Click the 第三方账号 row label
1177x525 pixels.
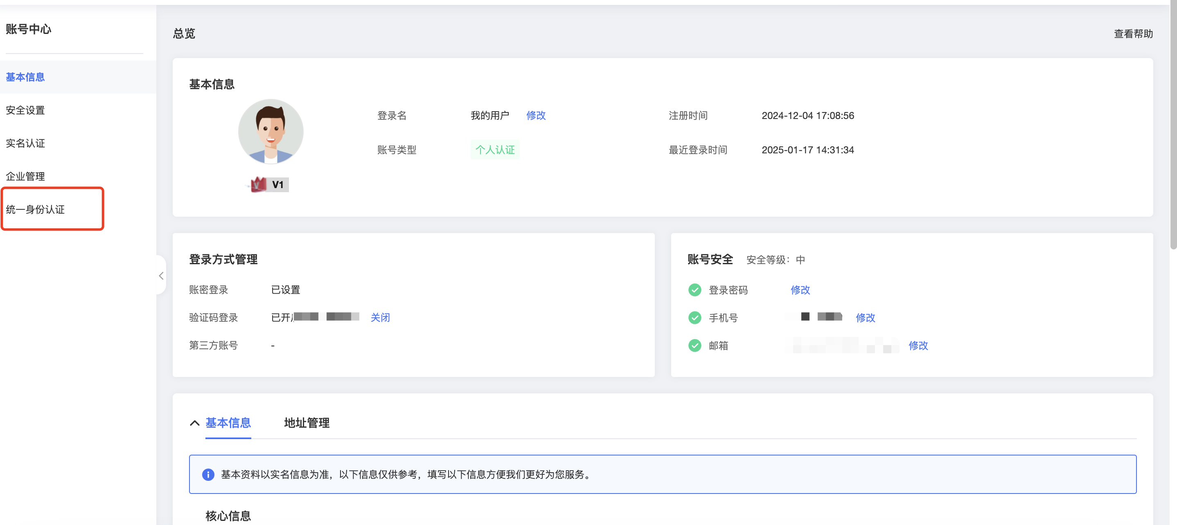(213, 345)
